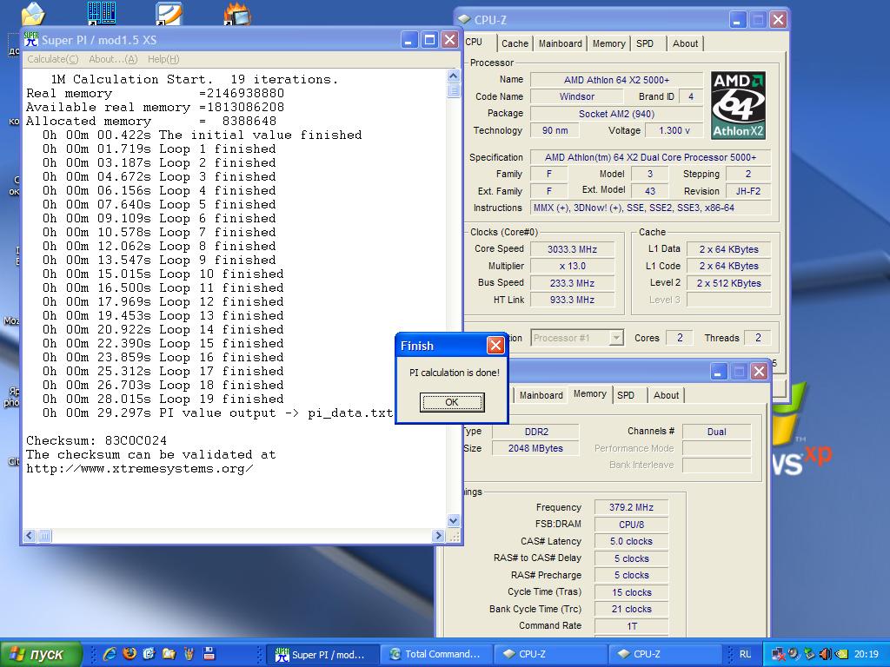Open the flaming monitor desktop shortcut
890x667 pixels.
(238, 14)
